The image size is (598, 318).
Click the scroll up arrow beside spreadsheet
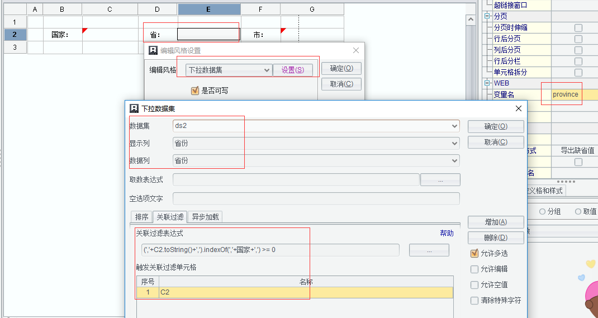point(471,19)
